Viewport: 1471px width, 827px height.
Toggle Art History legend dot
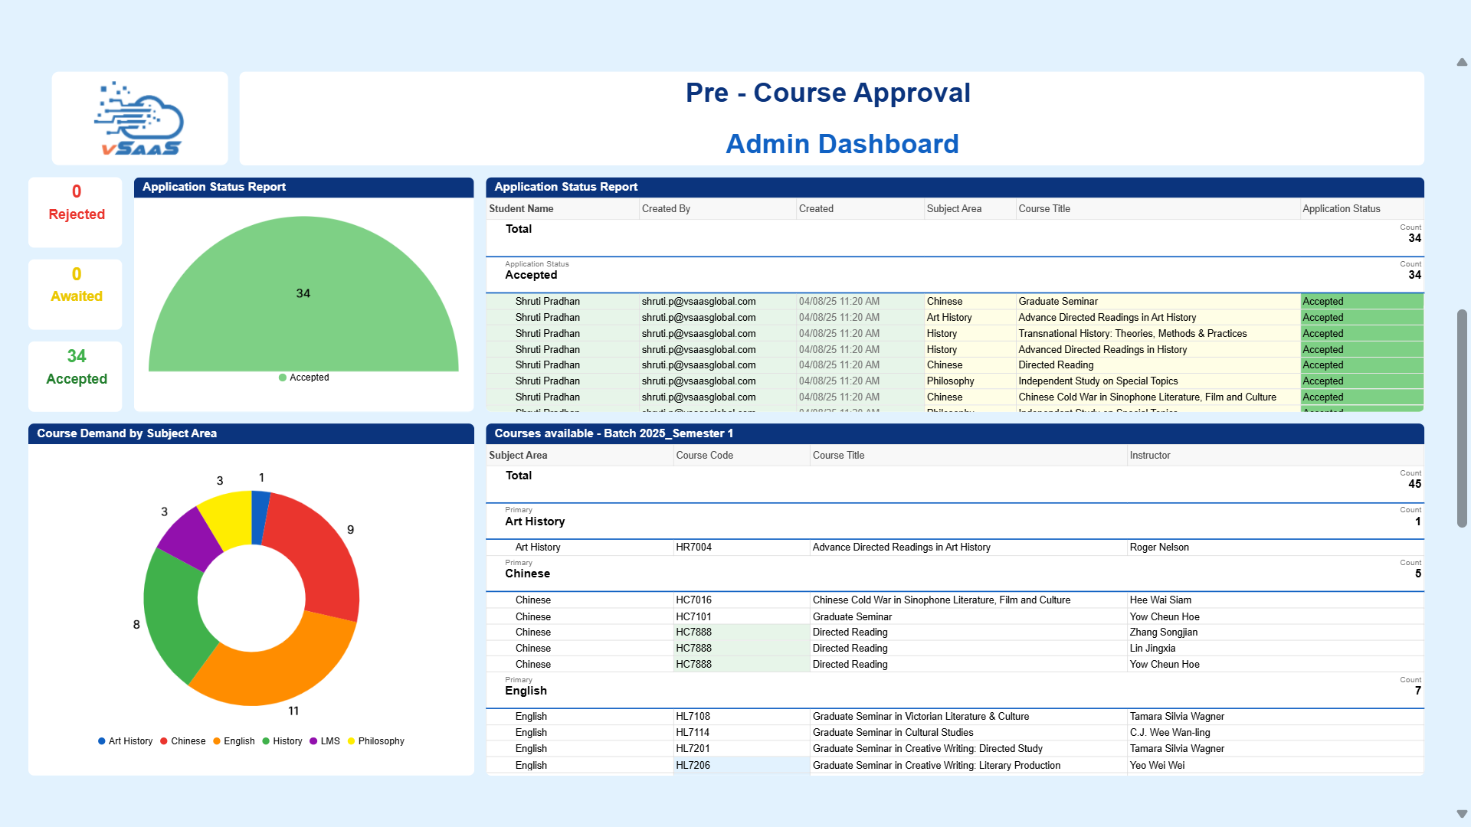point(102,741)
